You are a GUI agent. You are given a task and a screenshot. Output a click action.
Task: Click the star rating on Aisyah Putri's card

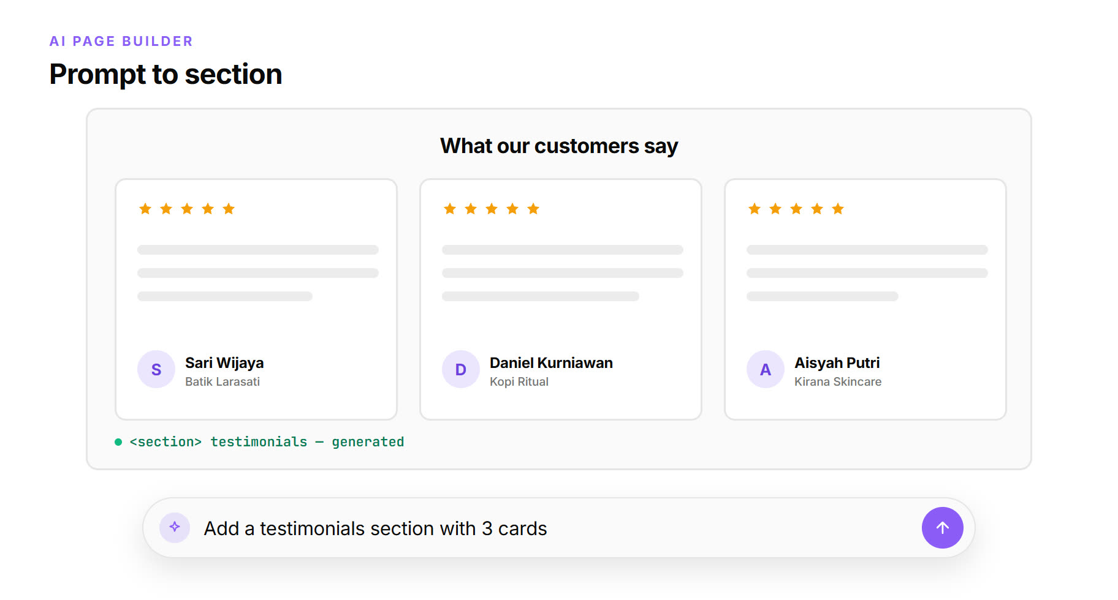(796, 209)
